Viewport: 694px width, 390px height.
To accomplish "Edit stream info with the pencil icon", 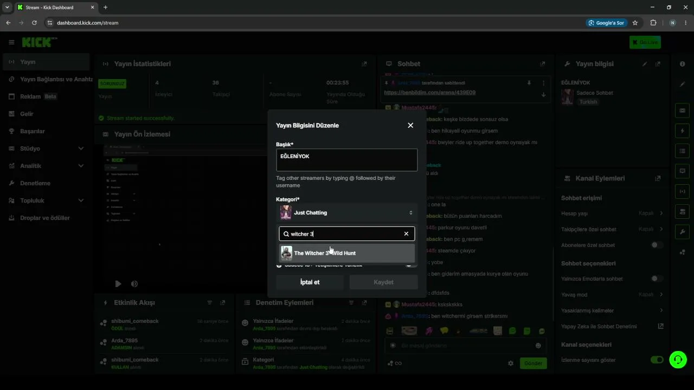I will point(645,64).
